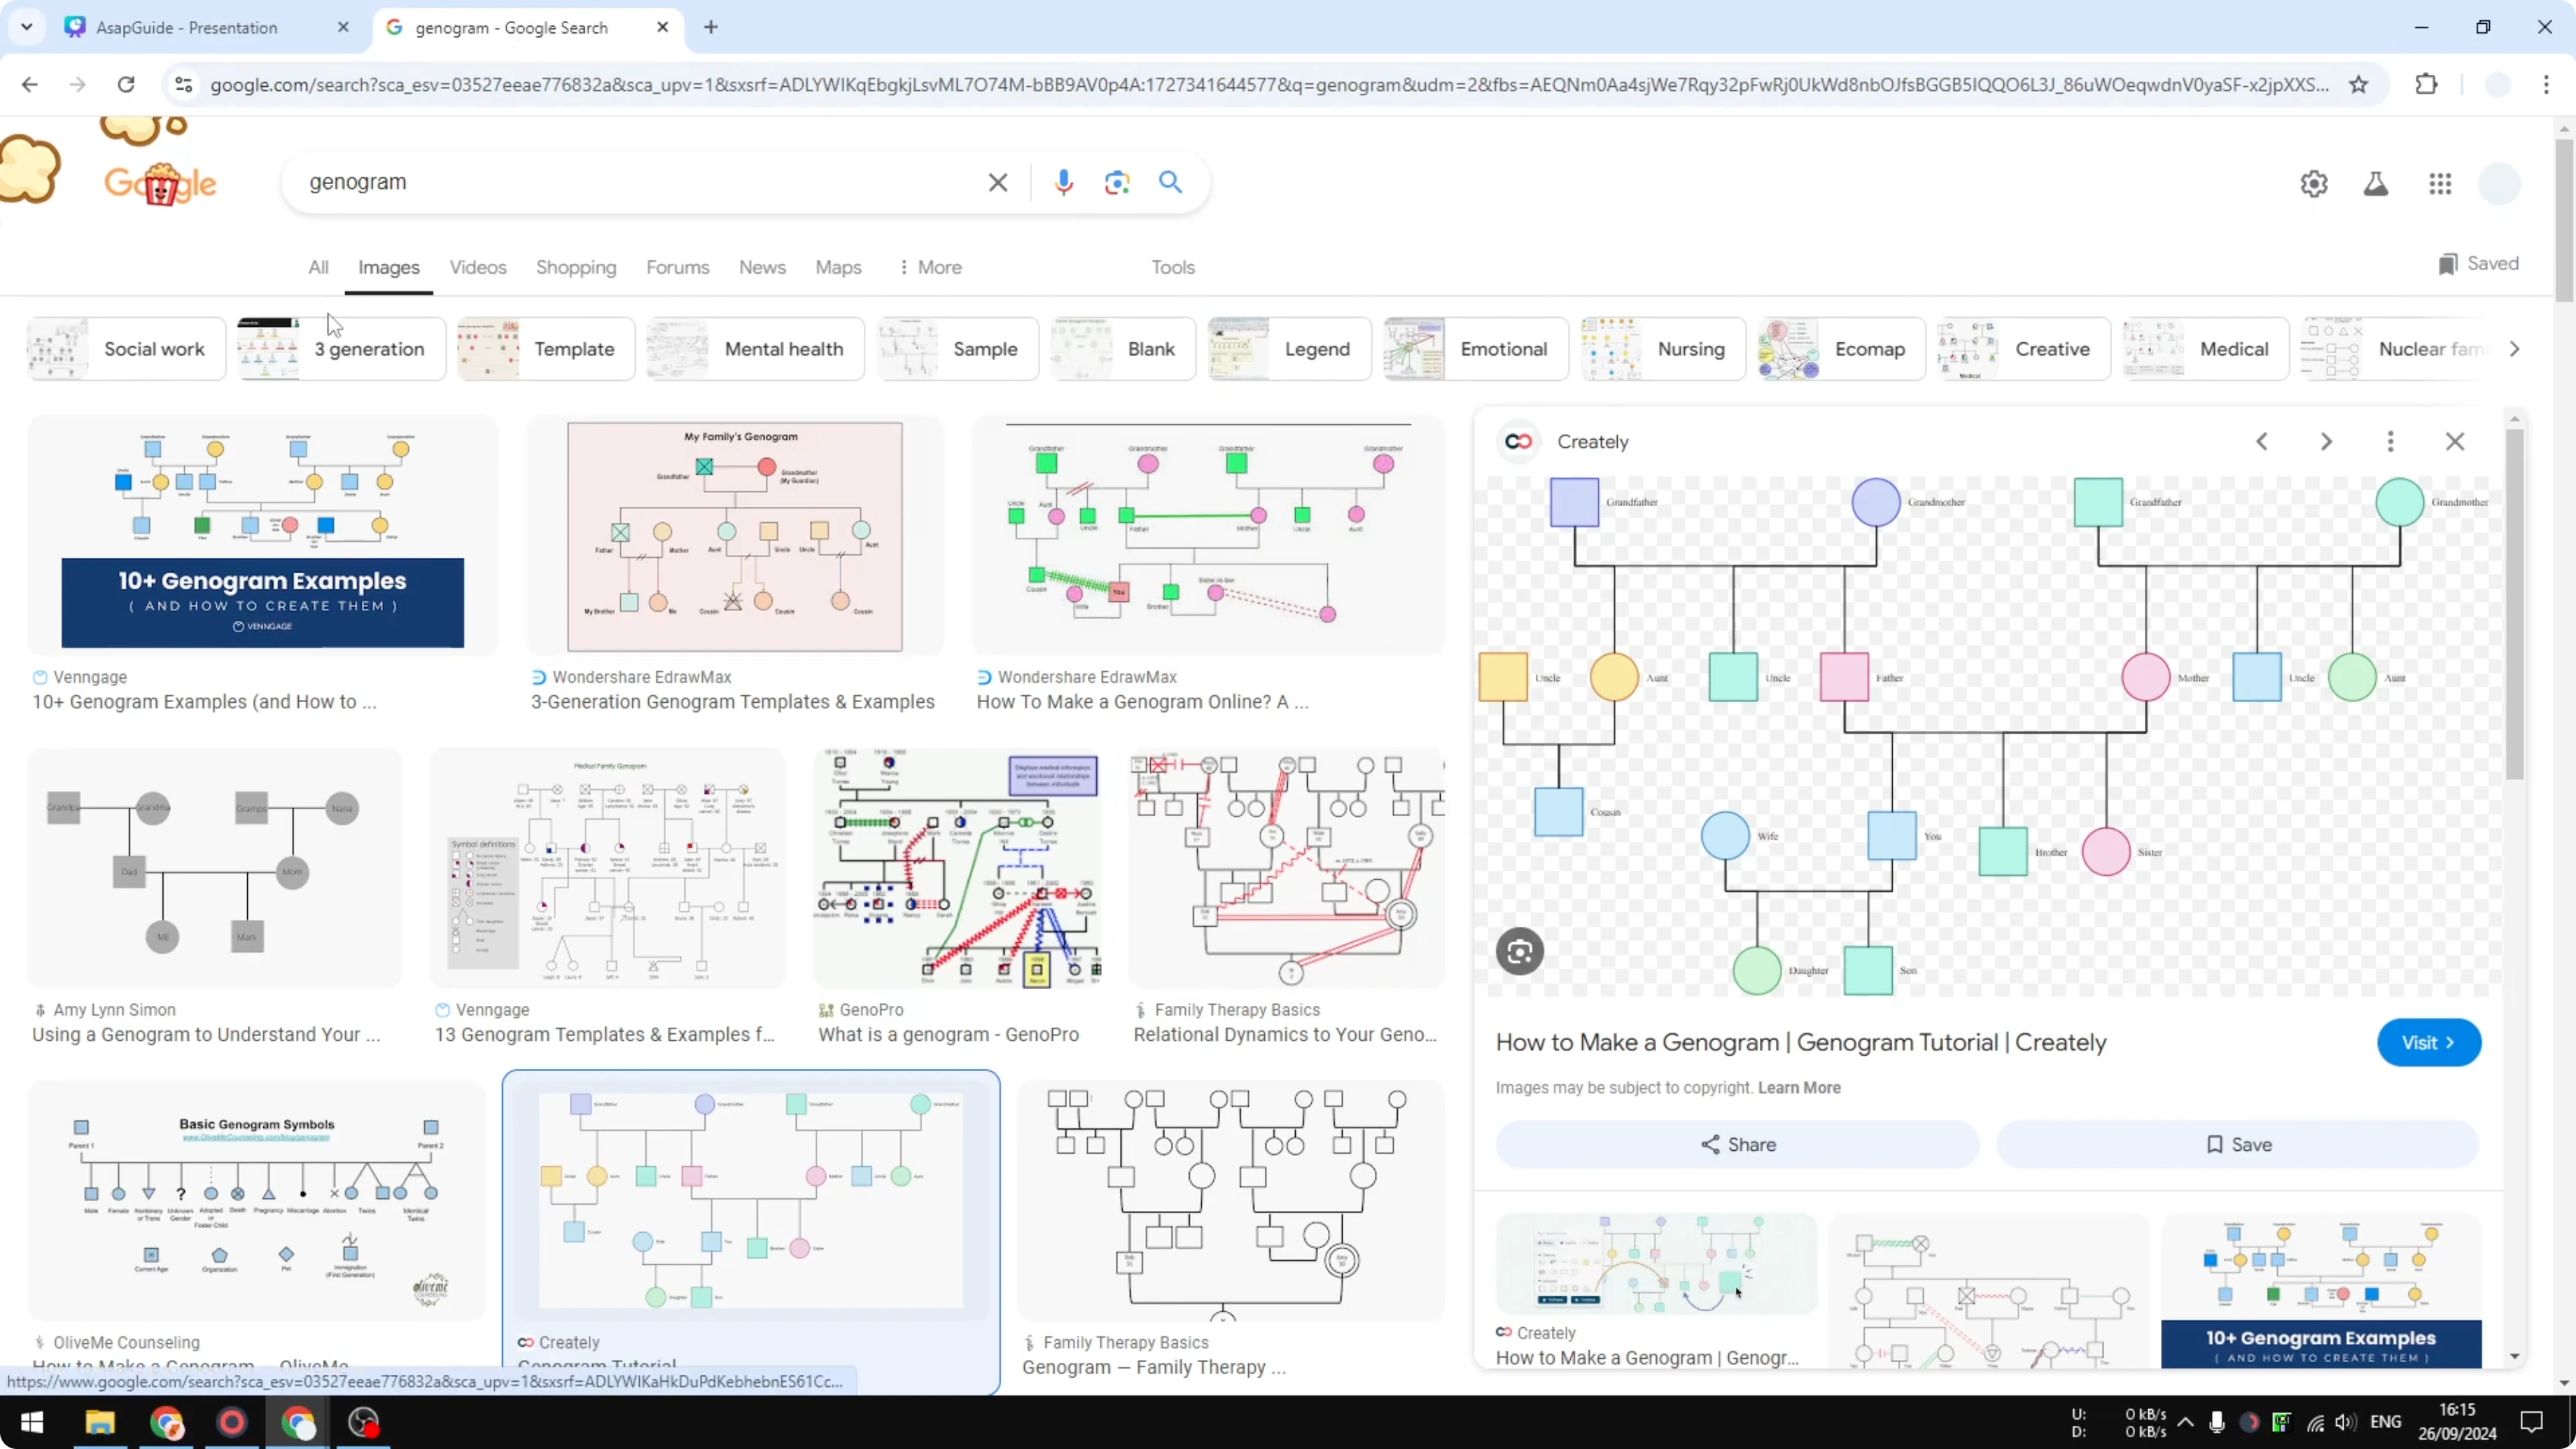Click the Visit button
This screenshot has height=1449, width=2576.
[x=2428, y=1043]
